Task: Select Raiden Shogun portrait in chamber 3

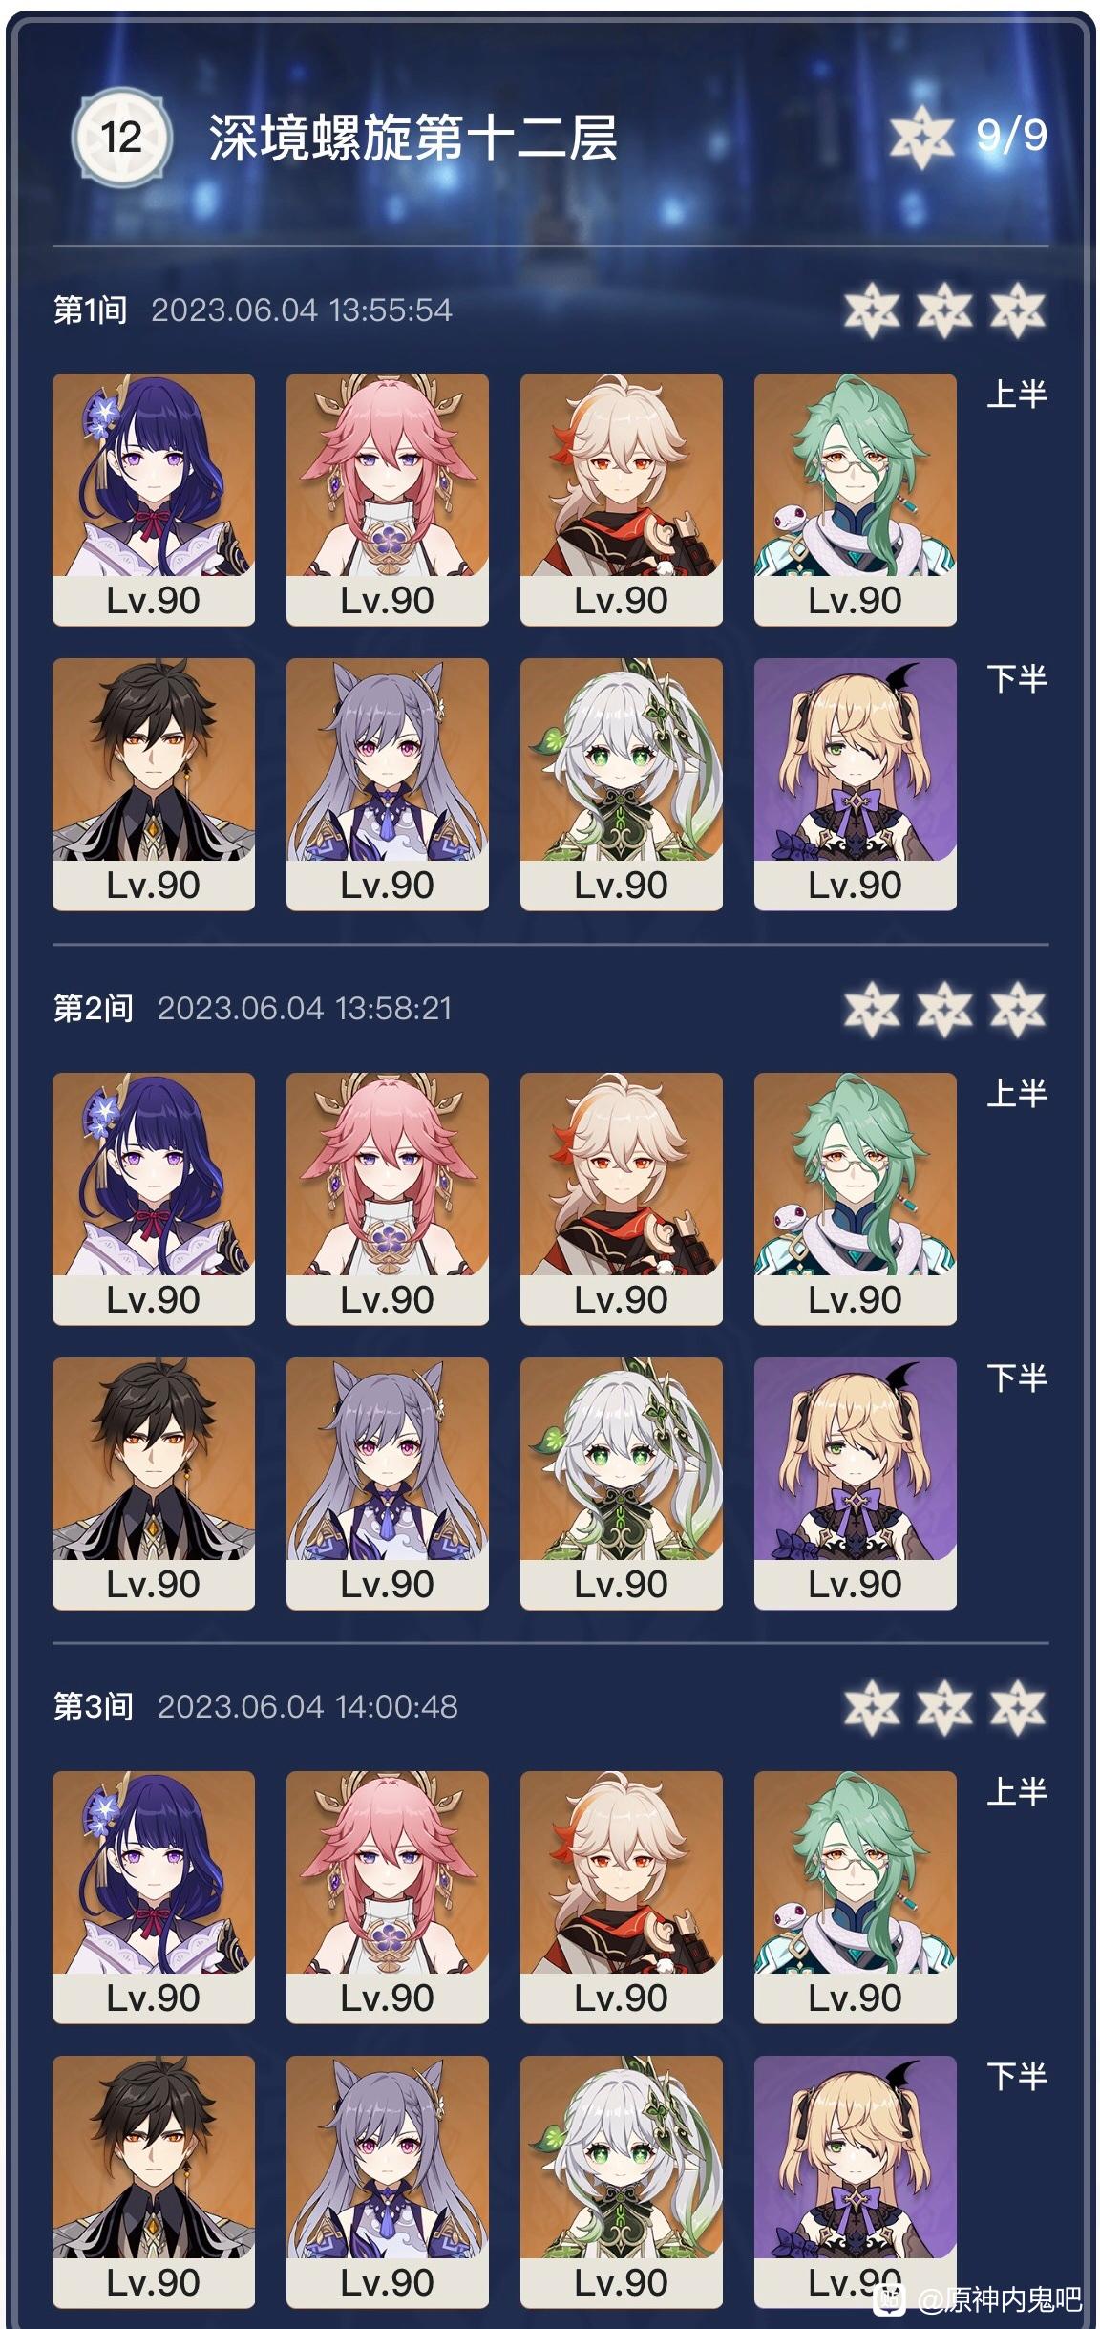Action: [x=154, y=1896]
